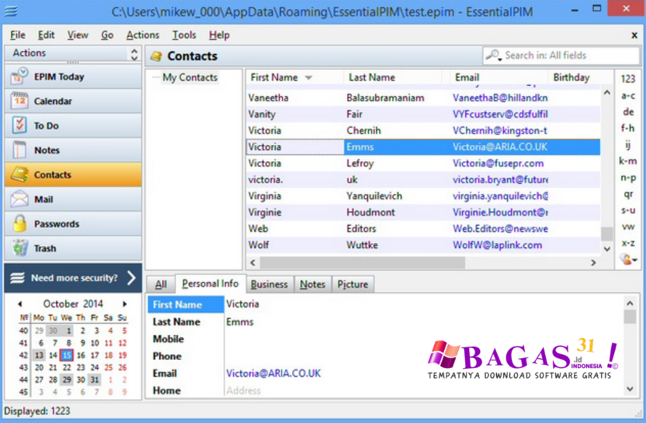646x423 pixels.
Task: Open the EPIM Today module icon
Action: tap(19, 76)
